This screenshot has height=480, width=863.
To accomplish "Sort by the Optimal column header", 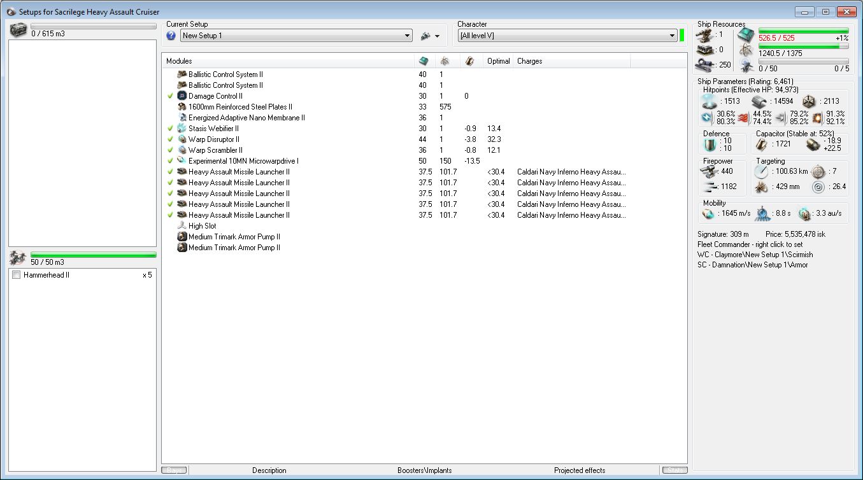I will (x=499, y=61).
